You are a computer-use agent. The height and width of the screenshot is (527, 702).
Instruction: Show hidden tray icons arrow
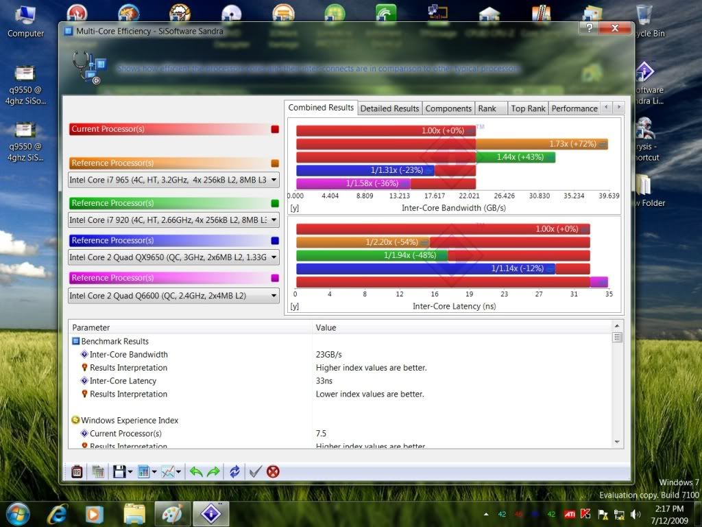(x=486, y=515)
